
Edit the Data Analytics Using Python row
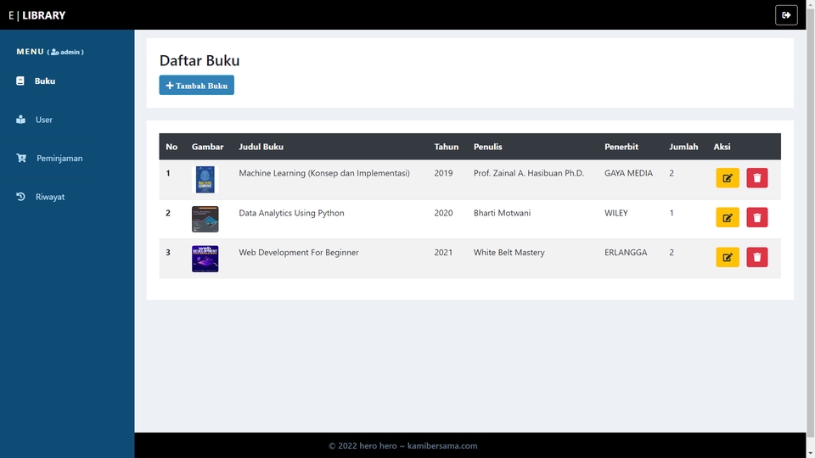pos(728,218)
